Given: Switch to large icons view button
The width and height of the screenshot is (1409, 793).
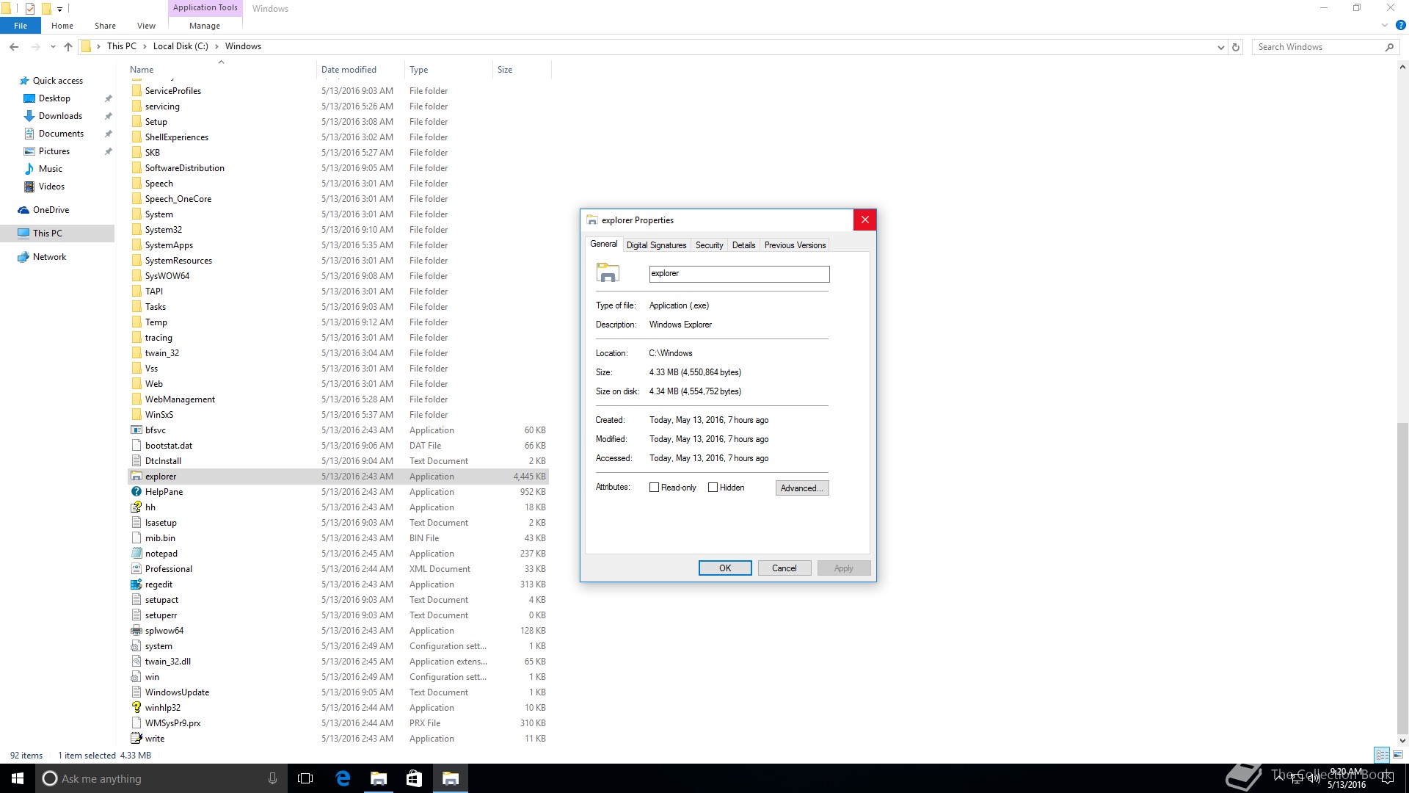Looking at the screenshot, I should [x=1398, y=755].
